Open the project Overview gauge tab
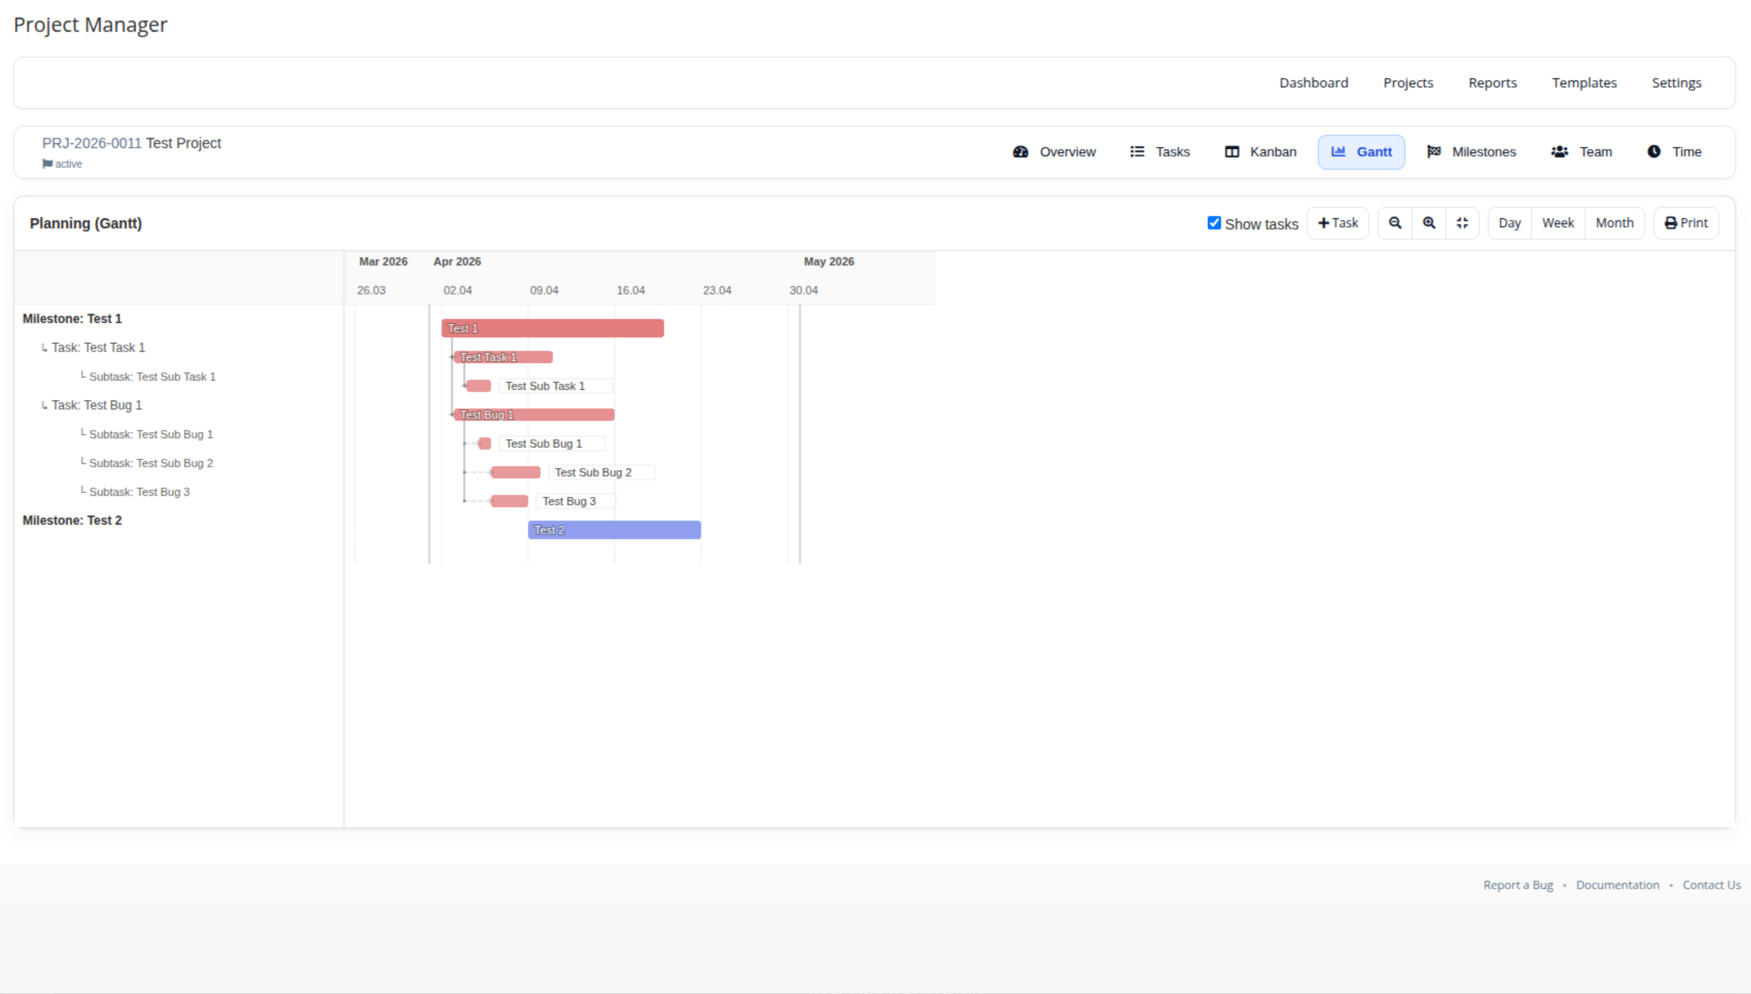The width and height of the screenshot is (1751, 994). pyautogui.click(x=1054, y=152)
